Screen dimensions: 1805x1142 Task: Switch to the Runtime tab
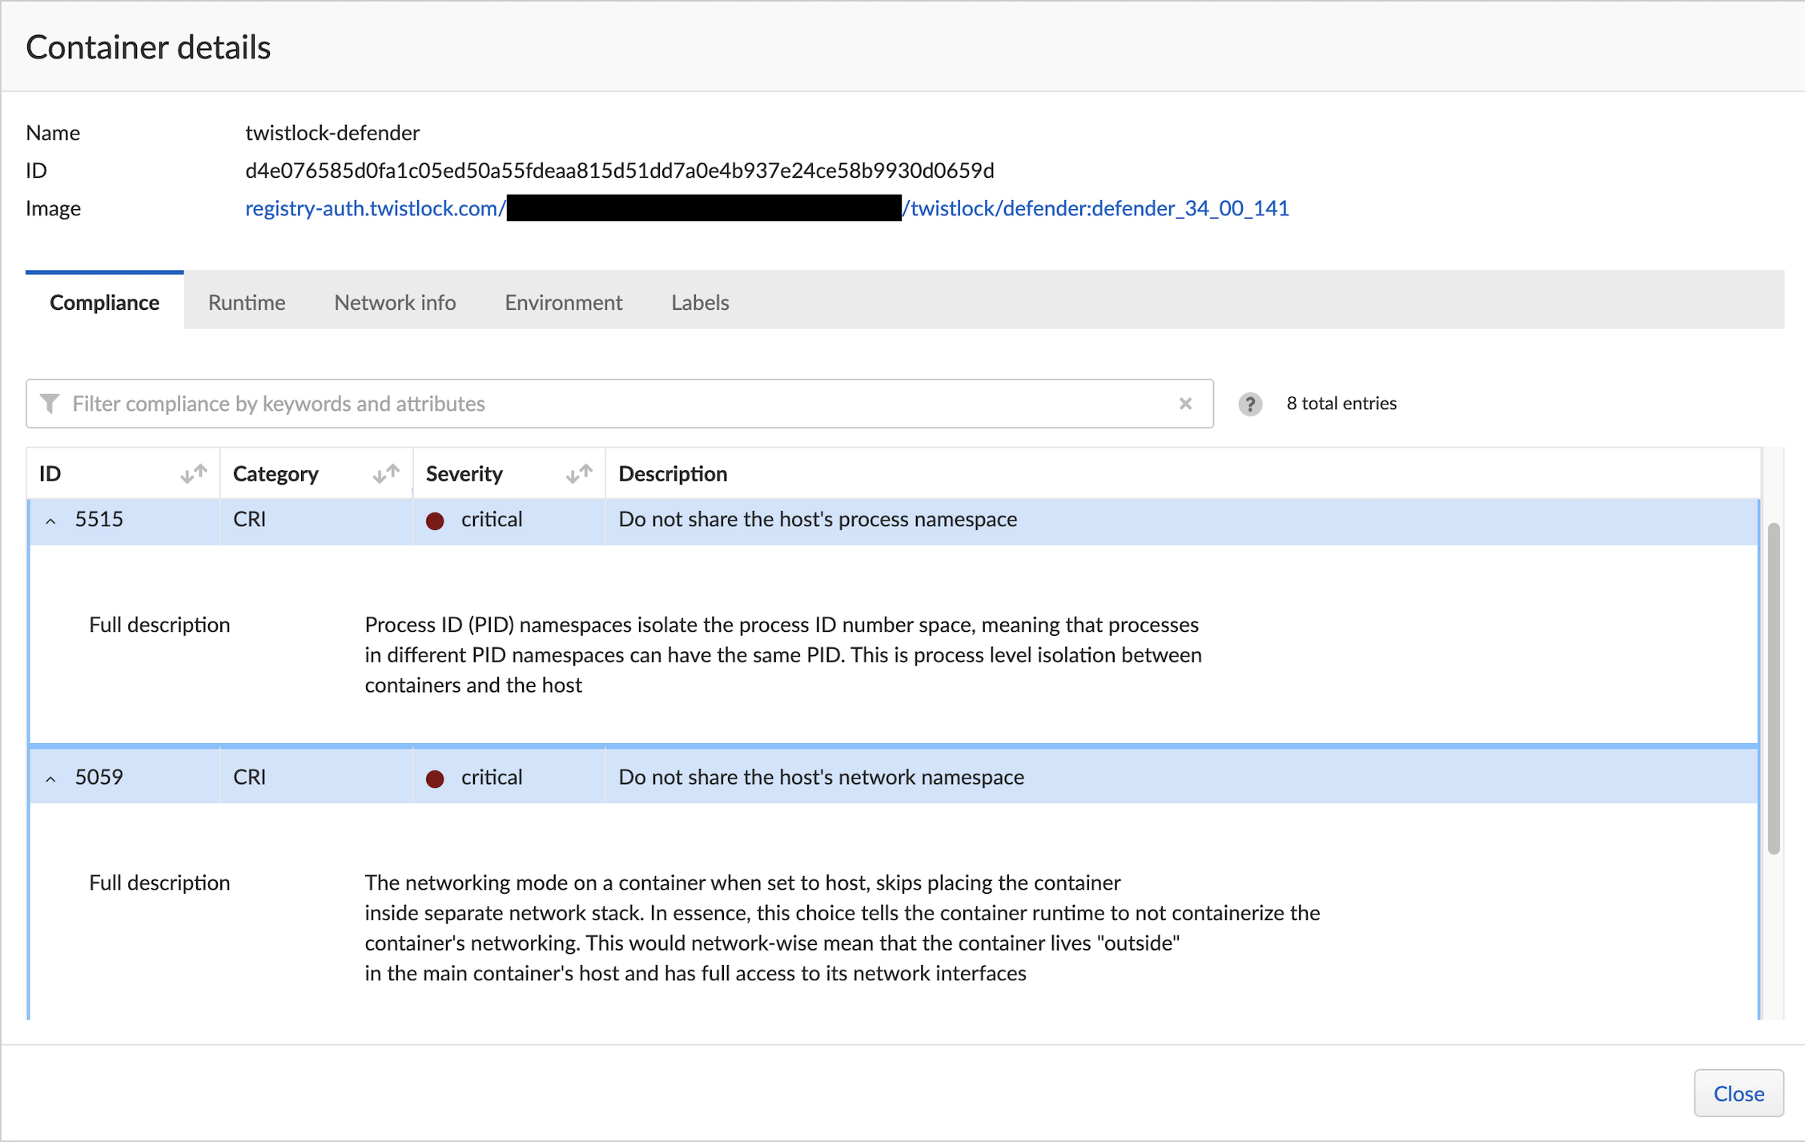(x=247, y=302)
